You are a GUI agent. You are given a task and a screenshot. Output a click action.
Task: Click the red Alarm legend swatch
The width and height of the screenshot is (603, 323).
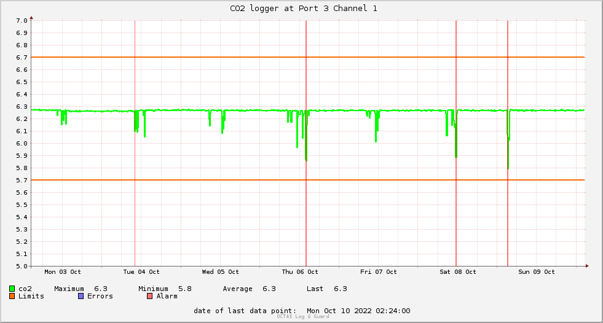149,296
